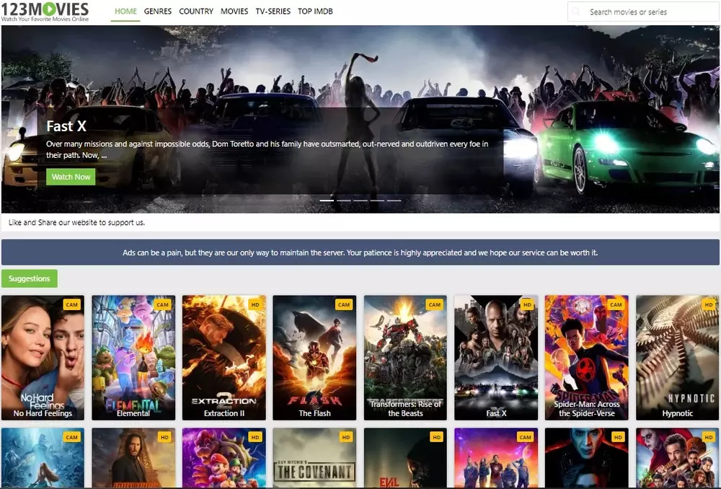Viewport: 721px width, 489px height.
Task: Select the third carousel slide indicator
Action: coord(360,201)
